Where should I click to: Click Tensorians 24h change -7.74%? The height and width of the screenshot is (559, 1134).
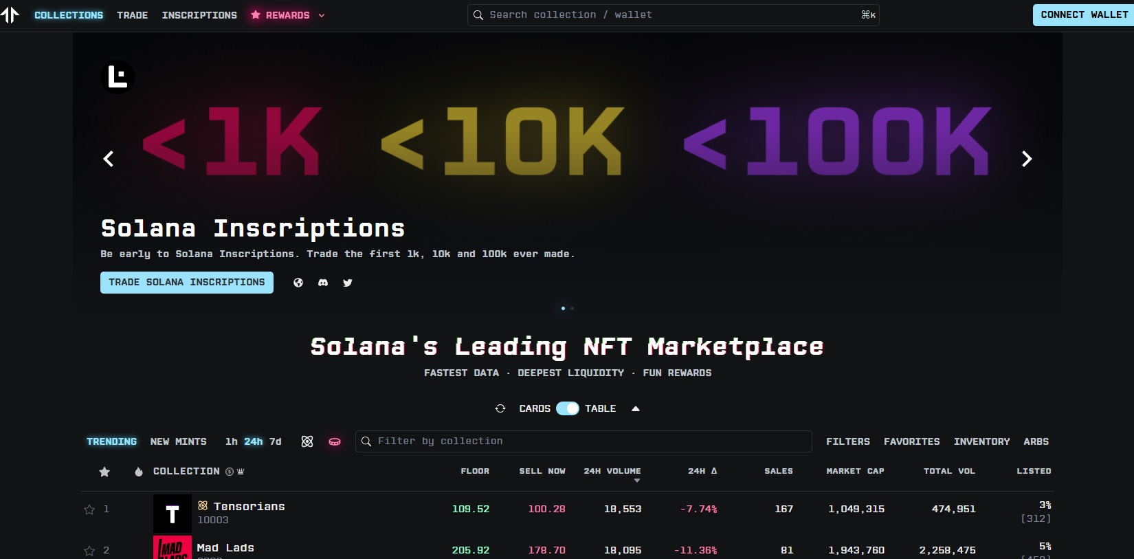coord(698,509)
